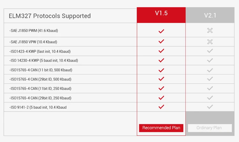Click gray X for SAE J1850 VPW

click(210, 41)
